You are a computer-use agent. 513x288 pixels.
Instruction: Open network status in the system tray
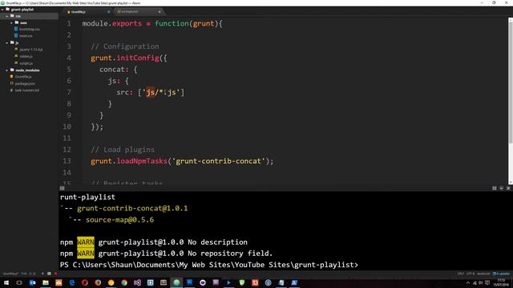click(x=475, y=282)
